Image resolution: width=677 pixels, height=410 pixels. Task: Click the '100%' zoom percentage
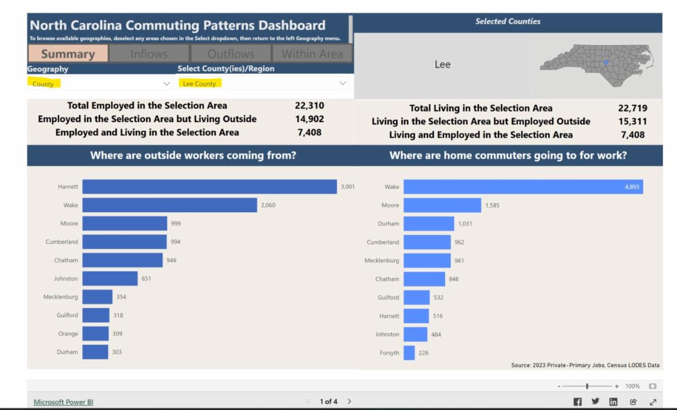point(632,386)
